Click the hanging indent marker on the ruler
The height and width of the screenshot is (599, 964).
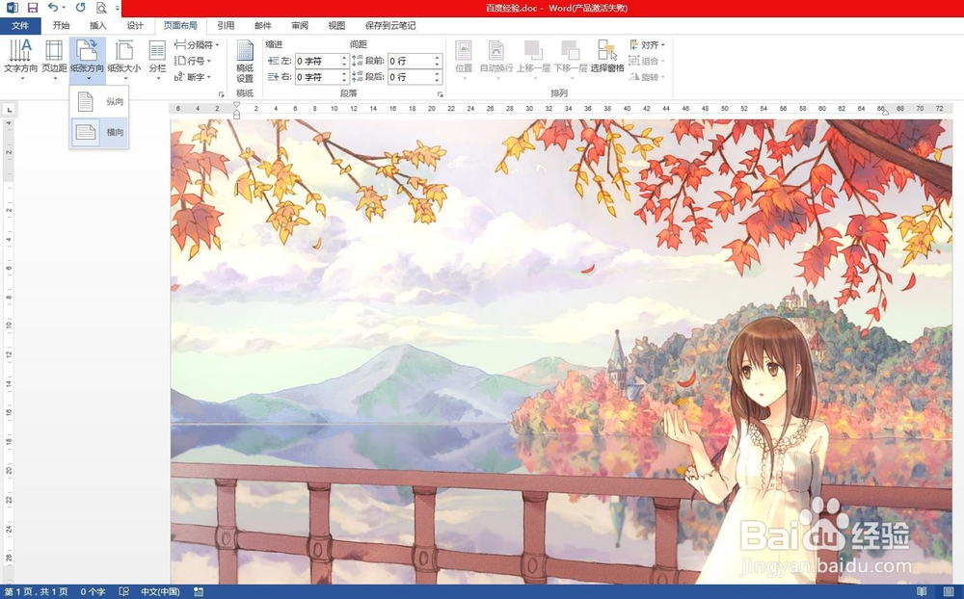click(237, 111)
